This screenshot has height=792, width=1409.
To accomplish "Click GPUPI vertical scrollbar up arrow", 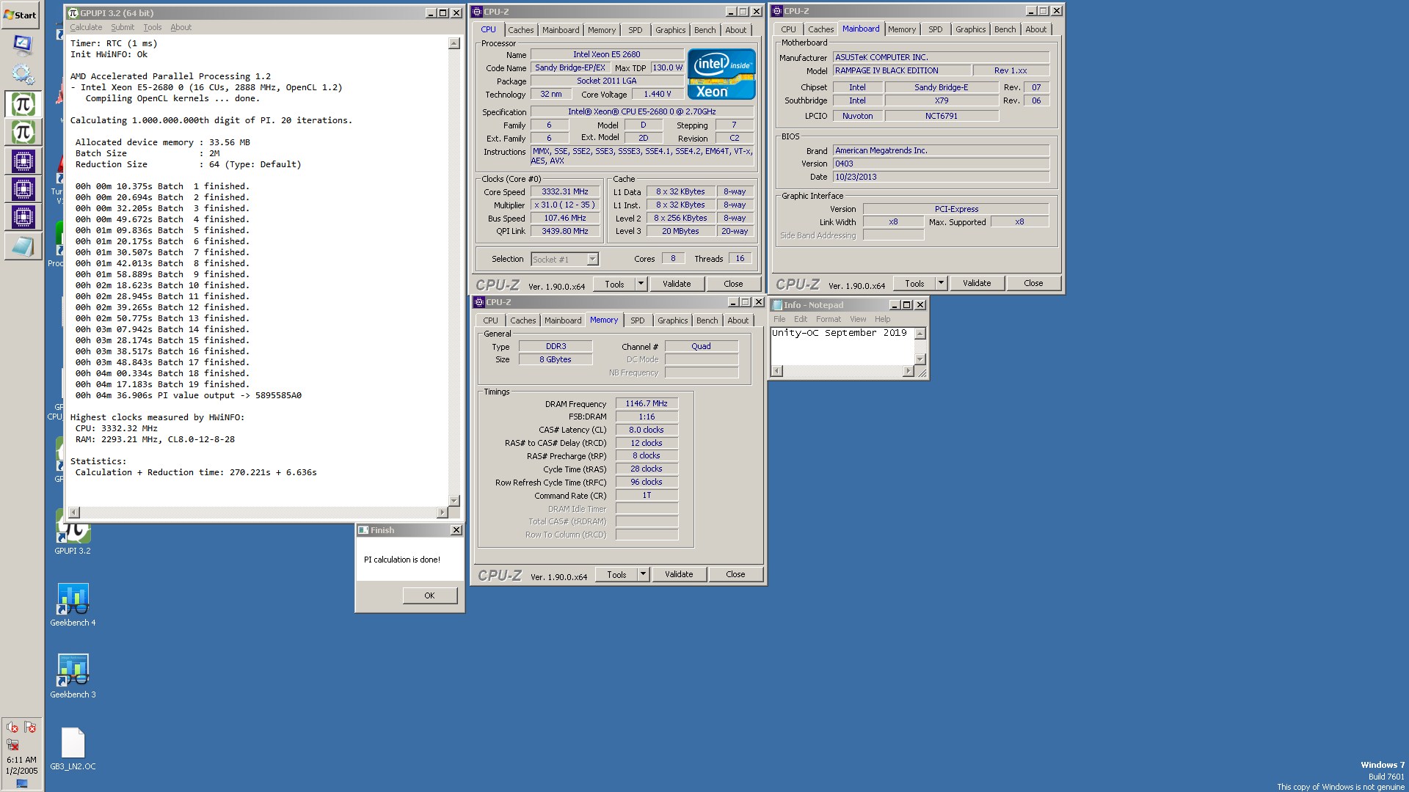I will 454,43.
